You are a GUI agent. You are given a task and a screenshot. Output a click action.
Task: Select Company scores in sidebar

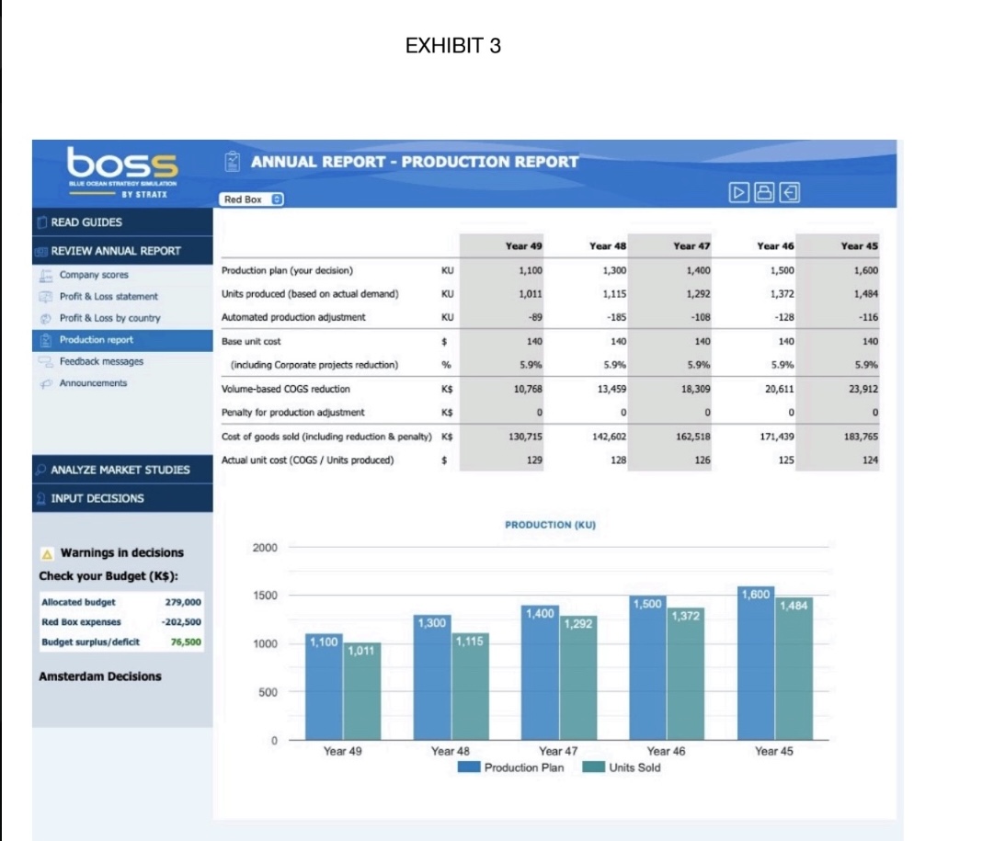click(94, 275)
